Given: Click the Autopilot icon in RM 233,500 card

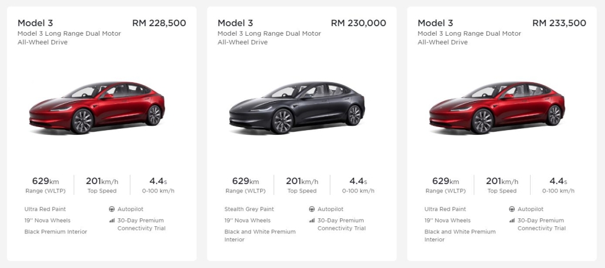Looking at the screenshot, I should (512, 209).
